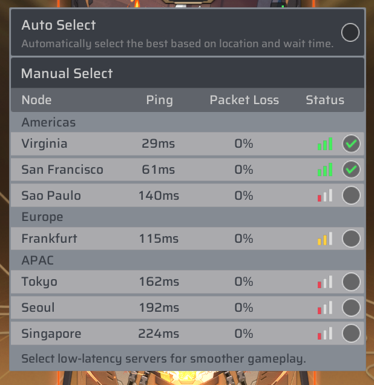Enable the Auto Select radio button
The height and width of the screenshot is (385, 374).
tap(350, 33)
